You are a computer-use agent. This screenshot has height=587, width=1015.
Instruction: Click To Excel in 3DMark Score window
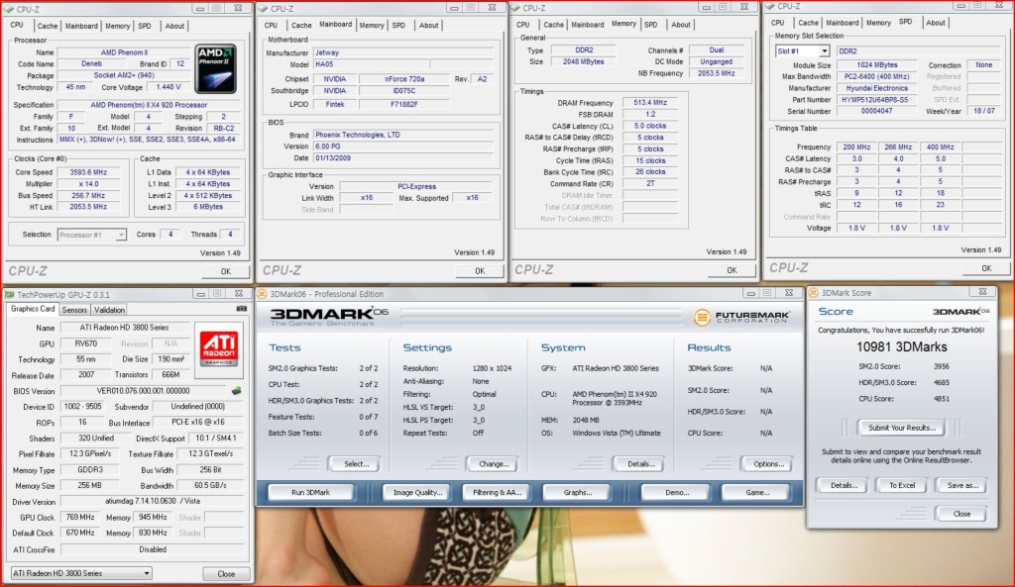click(902, 485)
